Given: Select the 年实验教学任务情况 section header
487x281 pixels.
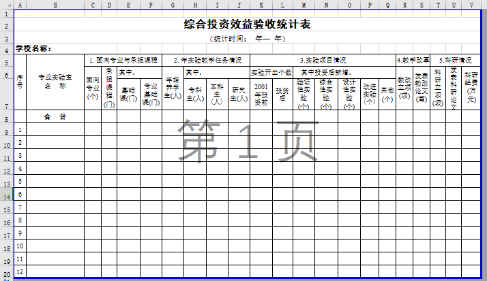Looking at the screenshot, I should pyautogui.click(x=206, y=60).
